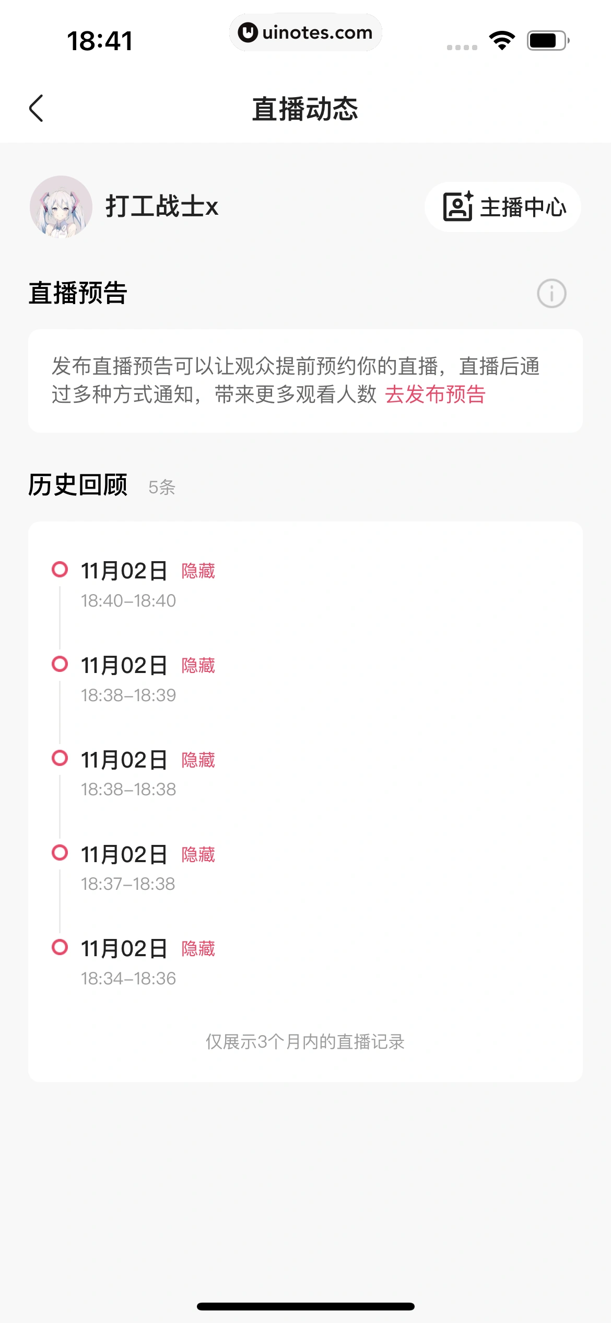Viewport: 611px width, 1323px height.
Task: Tap the uinotes.com address pill
Action: tap(305, 32)
